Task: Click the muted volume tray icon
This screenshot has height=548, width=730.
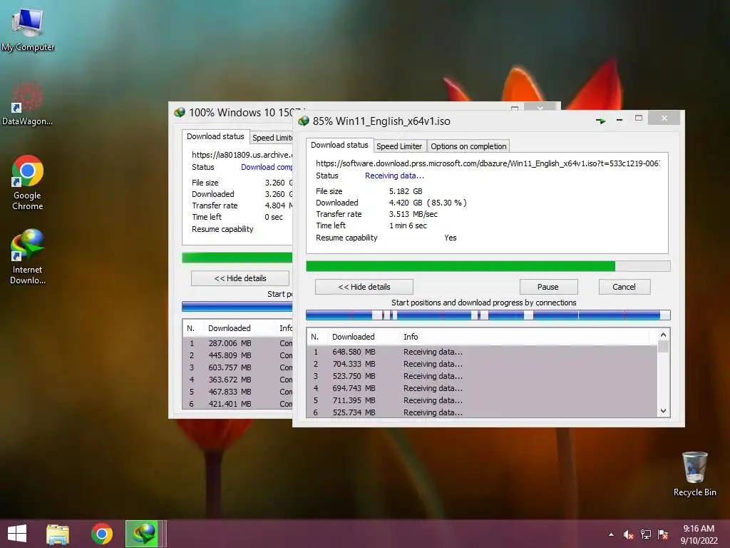Action: (629, 535)
